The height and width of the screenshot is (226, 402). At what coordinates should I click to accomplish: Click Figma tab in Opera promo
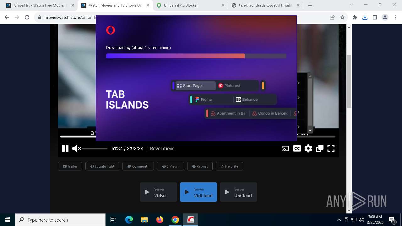214,100
